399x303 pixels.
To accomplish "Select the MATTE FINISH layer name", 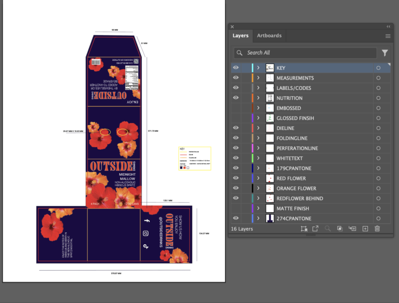I will coord(292,208).
